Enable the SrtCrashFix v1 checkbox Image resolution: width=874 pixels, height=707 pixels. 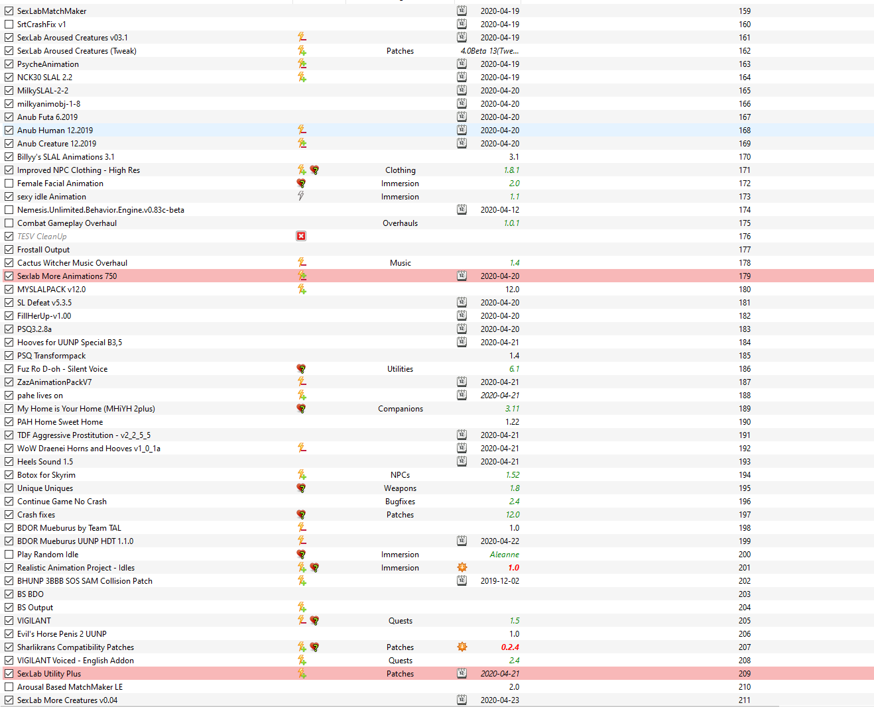pos(9,25)
